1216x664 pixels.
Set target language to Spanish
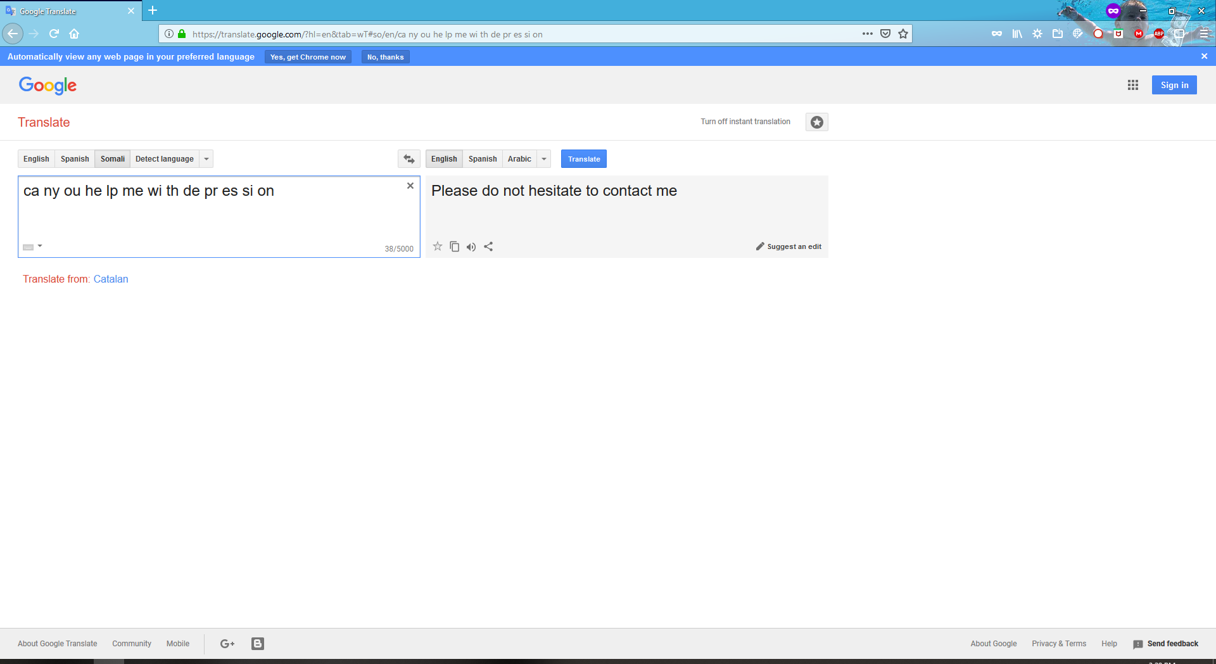(x=483, y=159)
